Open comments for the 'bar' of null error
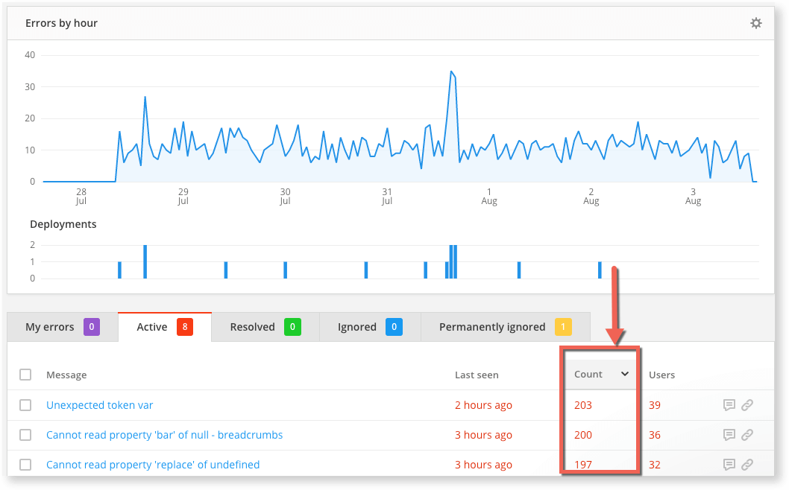 coord(729,434)
